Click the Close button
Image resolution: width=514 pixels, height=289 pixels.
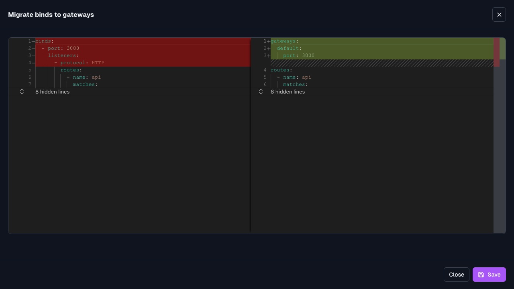click(457, 275)
